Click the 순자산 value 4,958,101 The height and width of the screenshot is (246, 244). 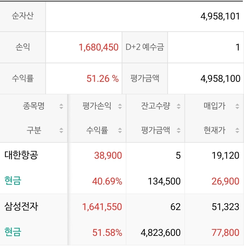pos(220,16)
